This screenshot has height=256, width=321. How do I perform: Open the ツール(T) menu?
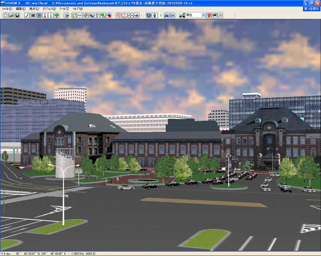click(64, 9)
